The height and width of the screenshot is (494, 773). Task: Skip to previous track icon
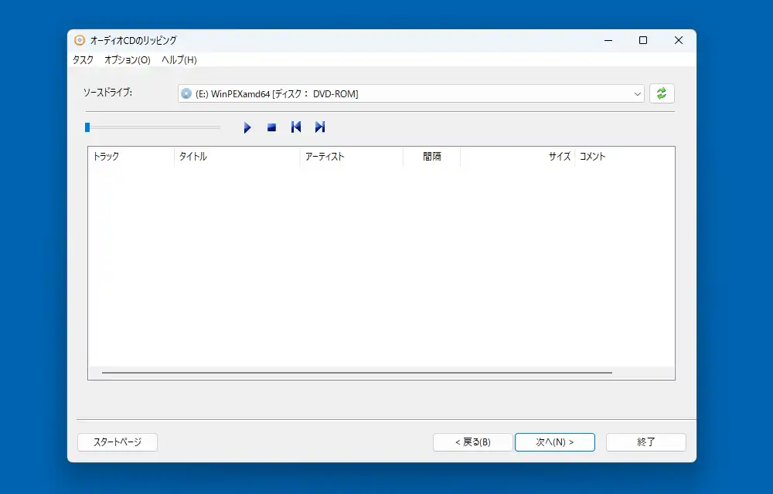(295, 127)
